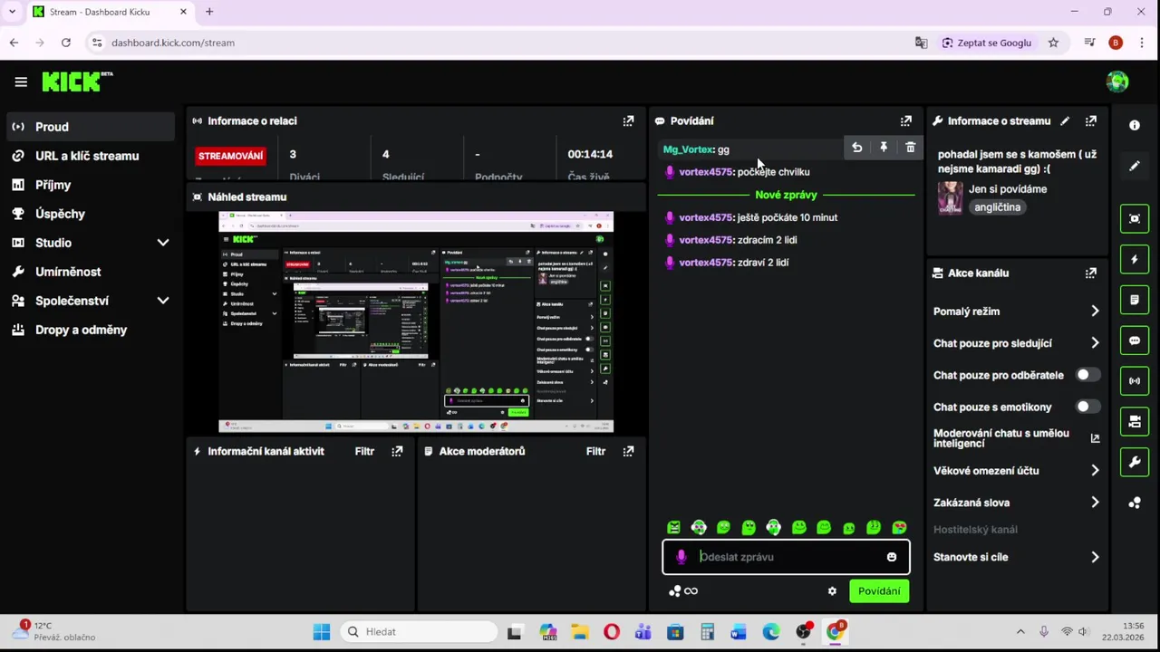Click the three-dots cluster icon in right sidebar
The height and width of the screenshot is (652, 1160).
click(1135, 503)
